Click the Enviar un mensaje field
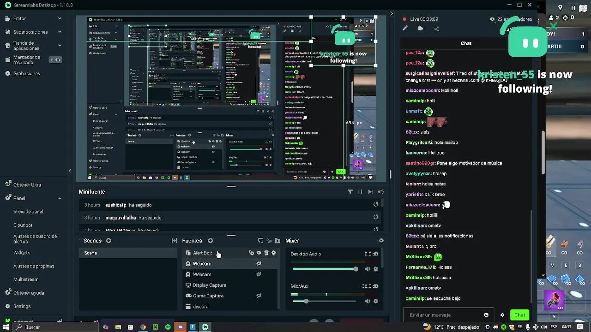The height and width of the screenshot is (332, 591). coord(448,314)
